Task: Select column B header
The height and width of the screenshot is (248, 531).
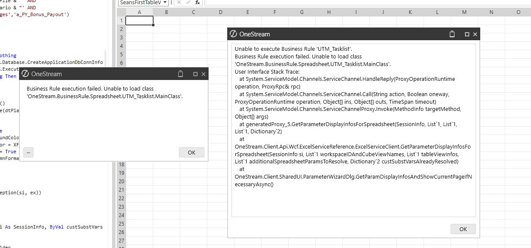Action: (166, 12)
